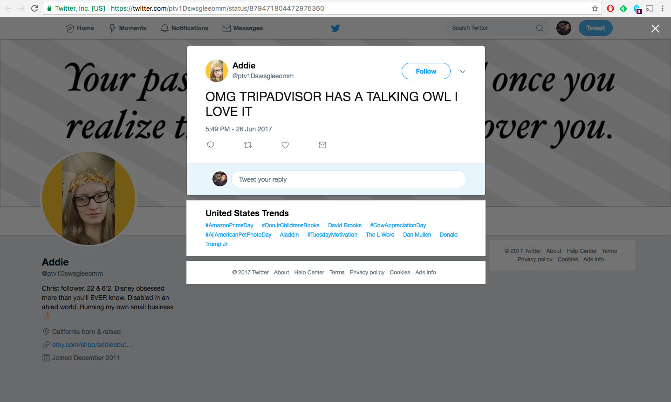The width and height of the screenshot is (671, 402).
Task: Open Chrome three-dot menu
Action: tap(663, 8)
